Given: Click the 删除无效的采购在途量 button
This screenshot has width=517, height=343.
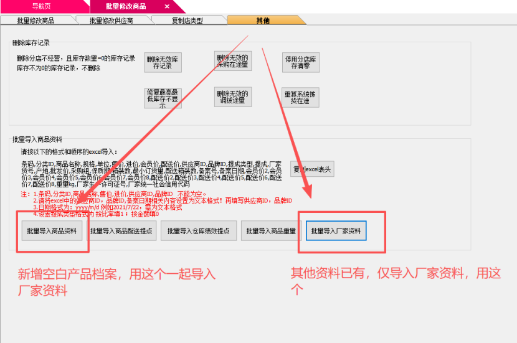Looking at the screenshot, I should (x=233, y=61).
